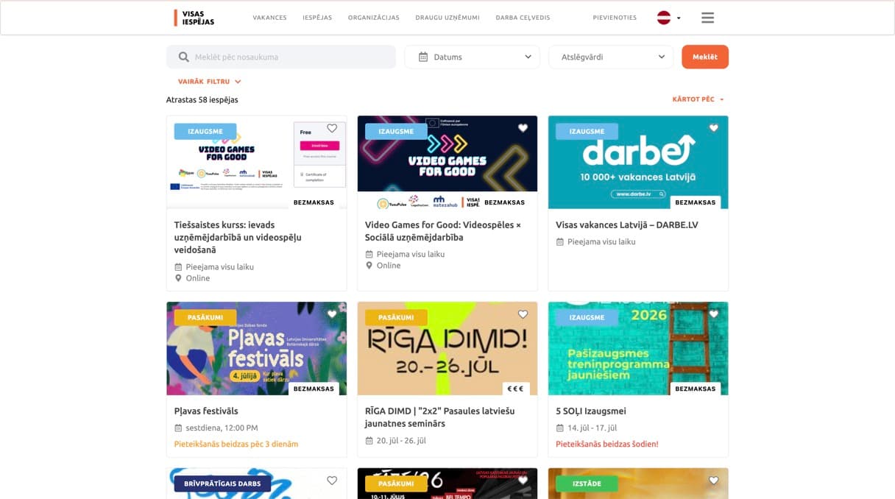Click the calendar icon in Datums filter
Screen dimensions: 895x499
pyautogui.click(x=423, y=57)
